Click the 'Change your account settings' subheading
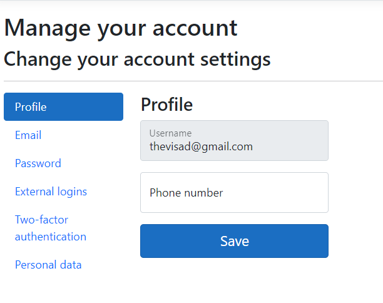 click(137, 59)
